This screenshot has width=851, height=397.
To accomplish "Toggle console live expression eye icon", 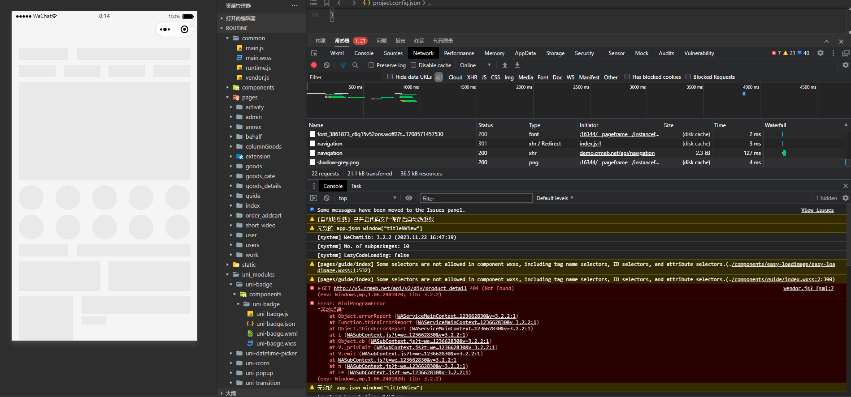I will [x=409, y=198].
